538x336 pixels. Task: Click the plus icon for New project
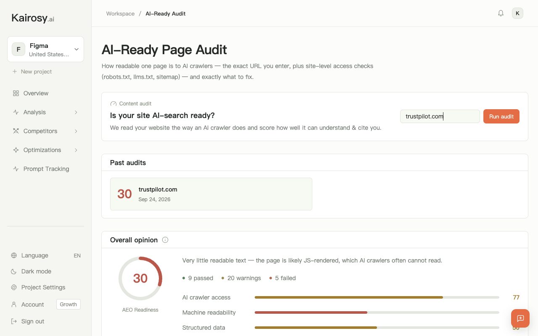click(15, 71)
